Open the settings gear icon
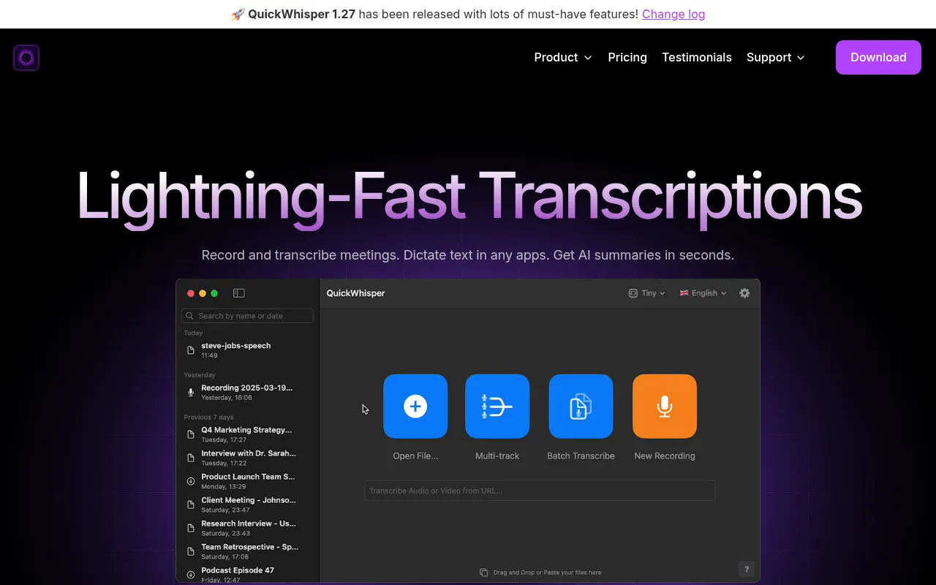The height and width of the screenshot is (585, 936). pyautogui.click(x=744, y=293)
